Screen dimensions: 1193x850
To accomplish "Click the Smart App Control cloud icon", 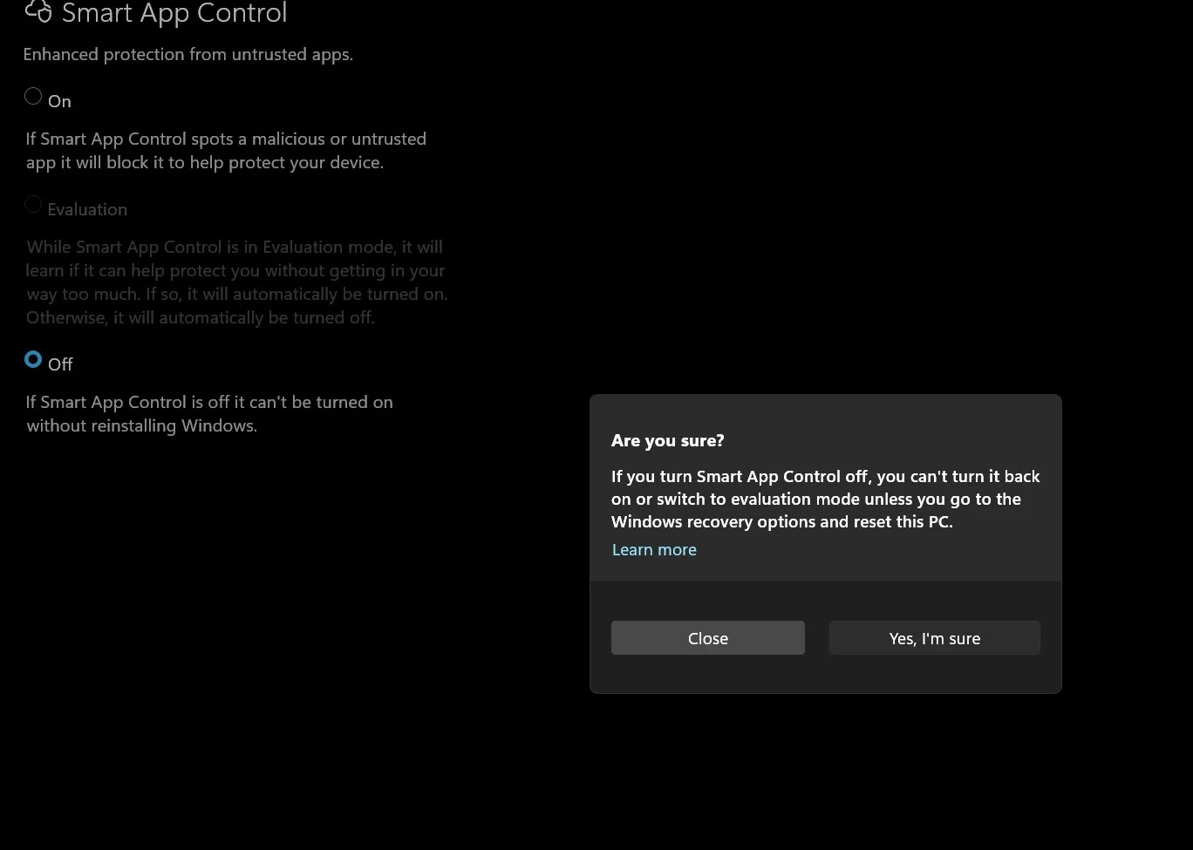I will tap(38, 10).
